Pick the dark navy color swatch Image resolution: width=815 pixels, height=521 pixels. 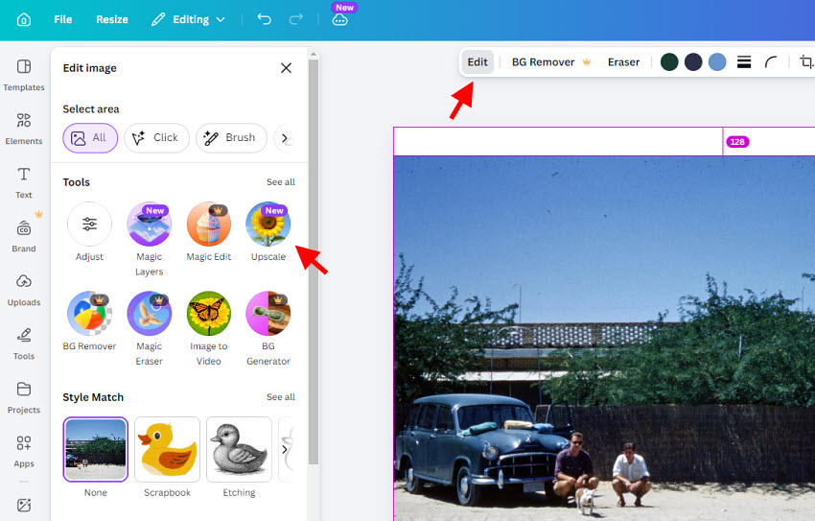693,61
